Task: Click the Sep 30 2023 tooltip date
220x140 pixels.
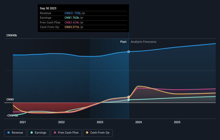Action: (x=48, y=8)
